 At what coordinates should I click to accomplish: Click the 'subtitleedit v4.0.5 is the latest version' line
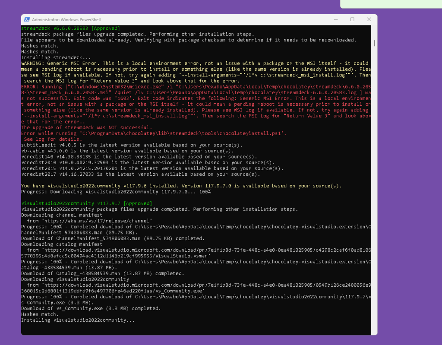(x=132, y=145)
